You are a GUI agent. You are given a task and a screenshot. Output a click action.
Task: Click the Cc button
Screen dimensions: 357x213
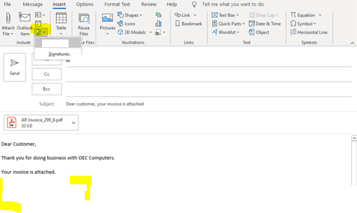coord(47,74)
